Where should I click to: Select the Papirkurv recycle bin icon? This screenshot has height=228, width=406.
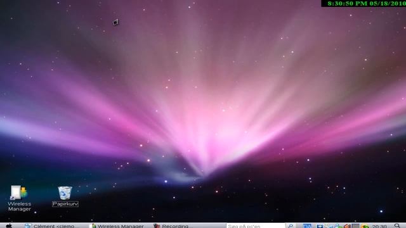click(x=65, y=196)
